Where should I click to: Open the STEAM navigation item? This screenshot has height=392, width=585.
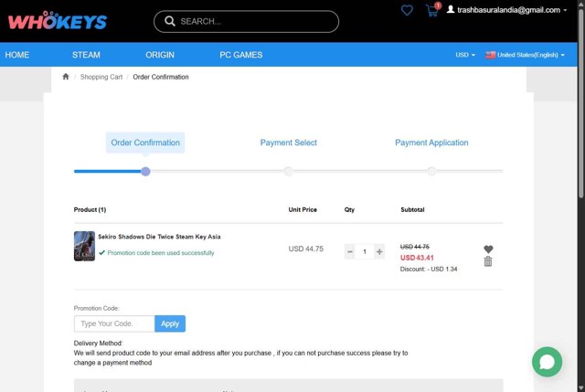(x=86, y=55)
